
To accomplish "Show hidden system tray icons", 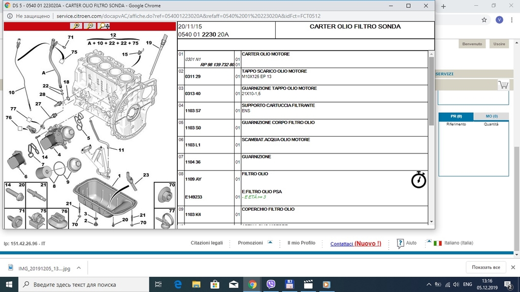I will (429, 284).
